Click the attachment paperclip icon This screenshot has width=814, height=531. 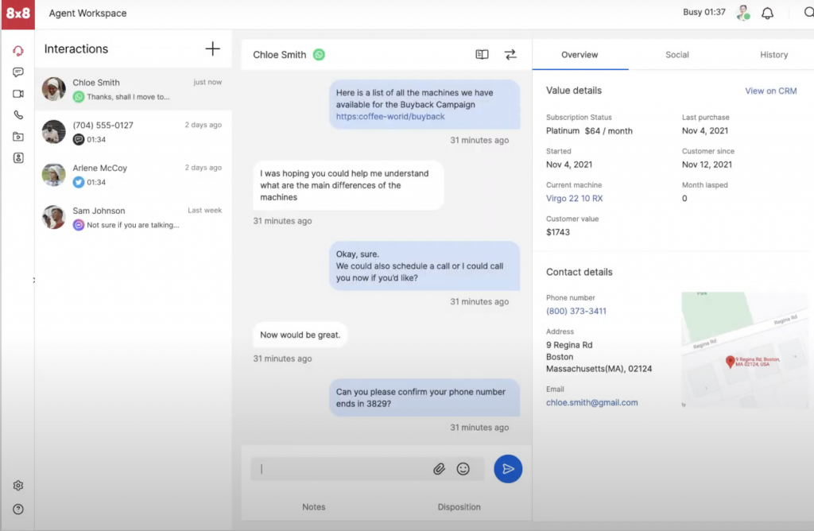pos(439,469)
